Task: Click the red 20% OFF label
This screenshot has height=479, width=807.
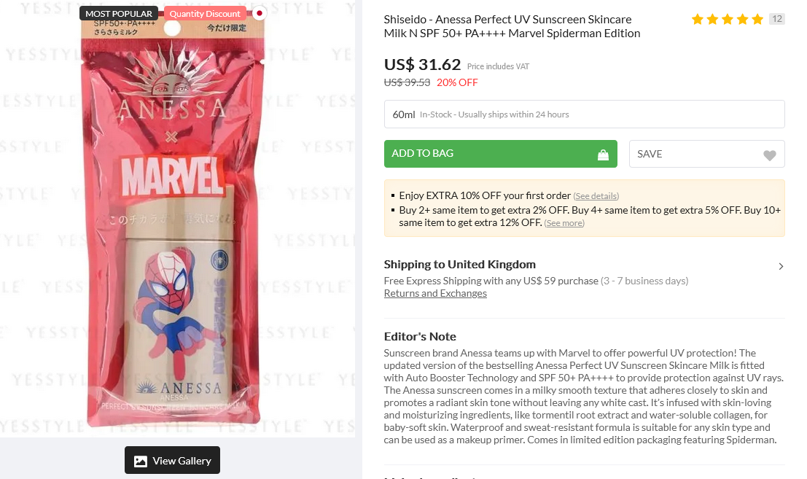Action: tap(457, 82)
